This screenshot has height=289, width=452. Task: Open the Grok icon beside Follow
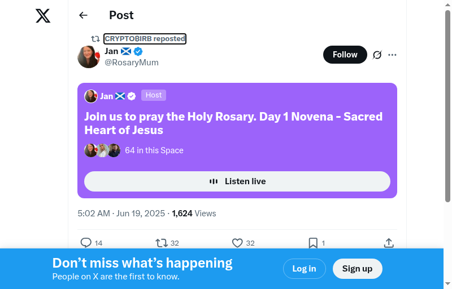coord(377,55)
